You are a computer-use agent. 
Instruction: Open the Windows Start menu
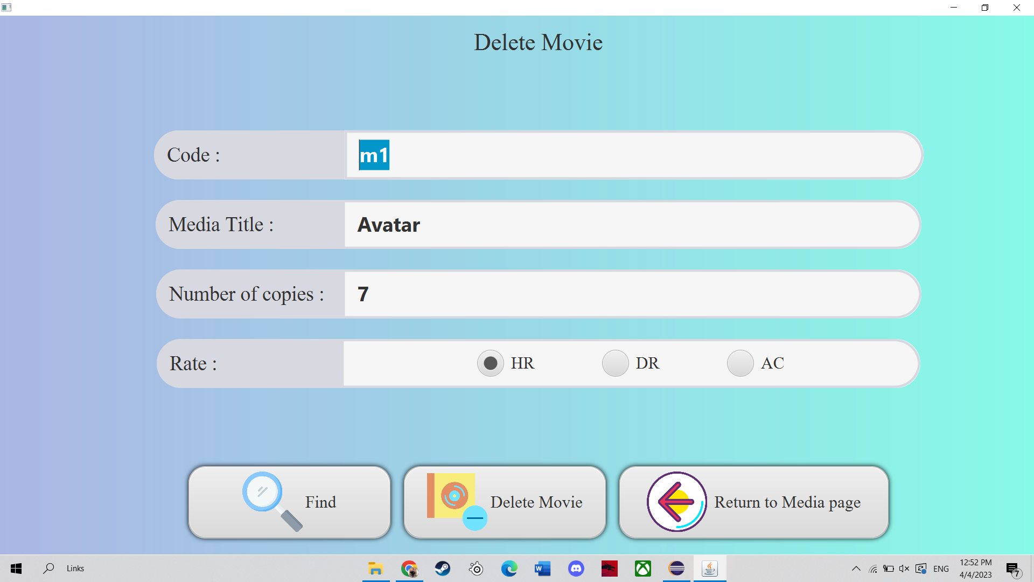click(16, 569)
